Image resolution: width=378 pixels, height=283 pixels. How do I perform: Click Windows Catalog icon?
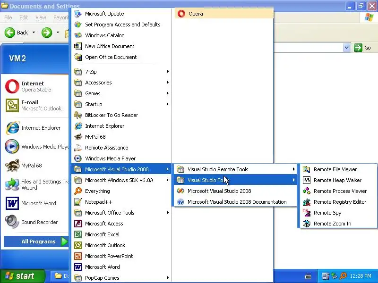tap(78, 35)
